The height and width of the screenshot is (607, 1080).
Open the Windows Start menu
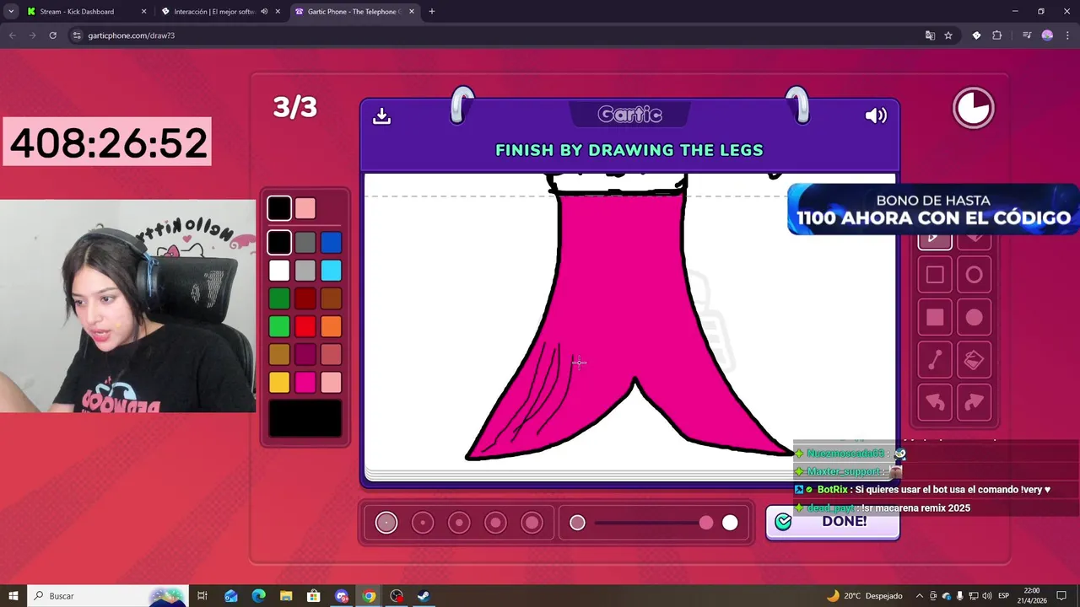pos(13,596)
